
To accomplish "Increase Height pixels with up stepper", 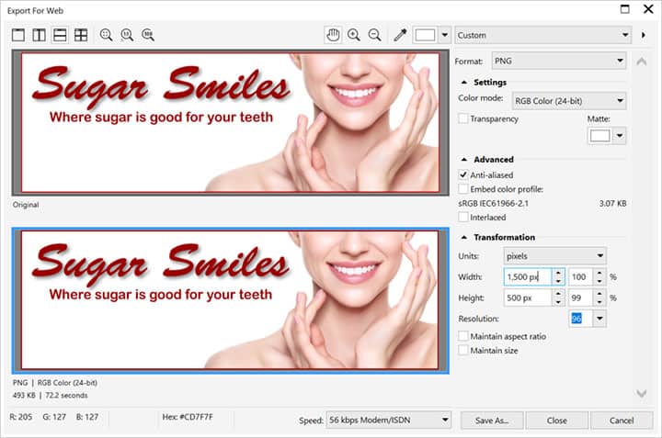I will coord(558,294).
